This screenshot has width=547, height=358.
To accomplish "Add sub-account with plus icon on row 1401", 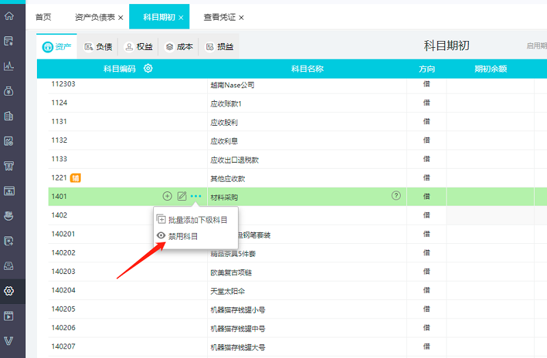I will point(168,196).
